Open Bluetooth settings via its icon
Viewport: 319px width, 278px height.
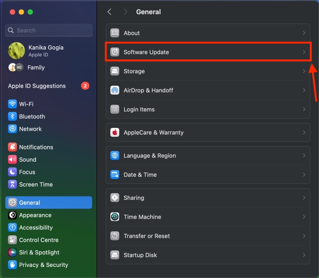(12, 116)
